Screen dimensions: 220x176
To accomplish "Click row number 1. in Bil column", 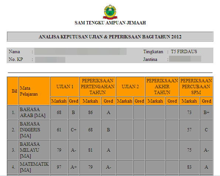I will [13, 112].
